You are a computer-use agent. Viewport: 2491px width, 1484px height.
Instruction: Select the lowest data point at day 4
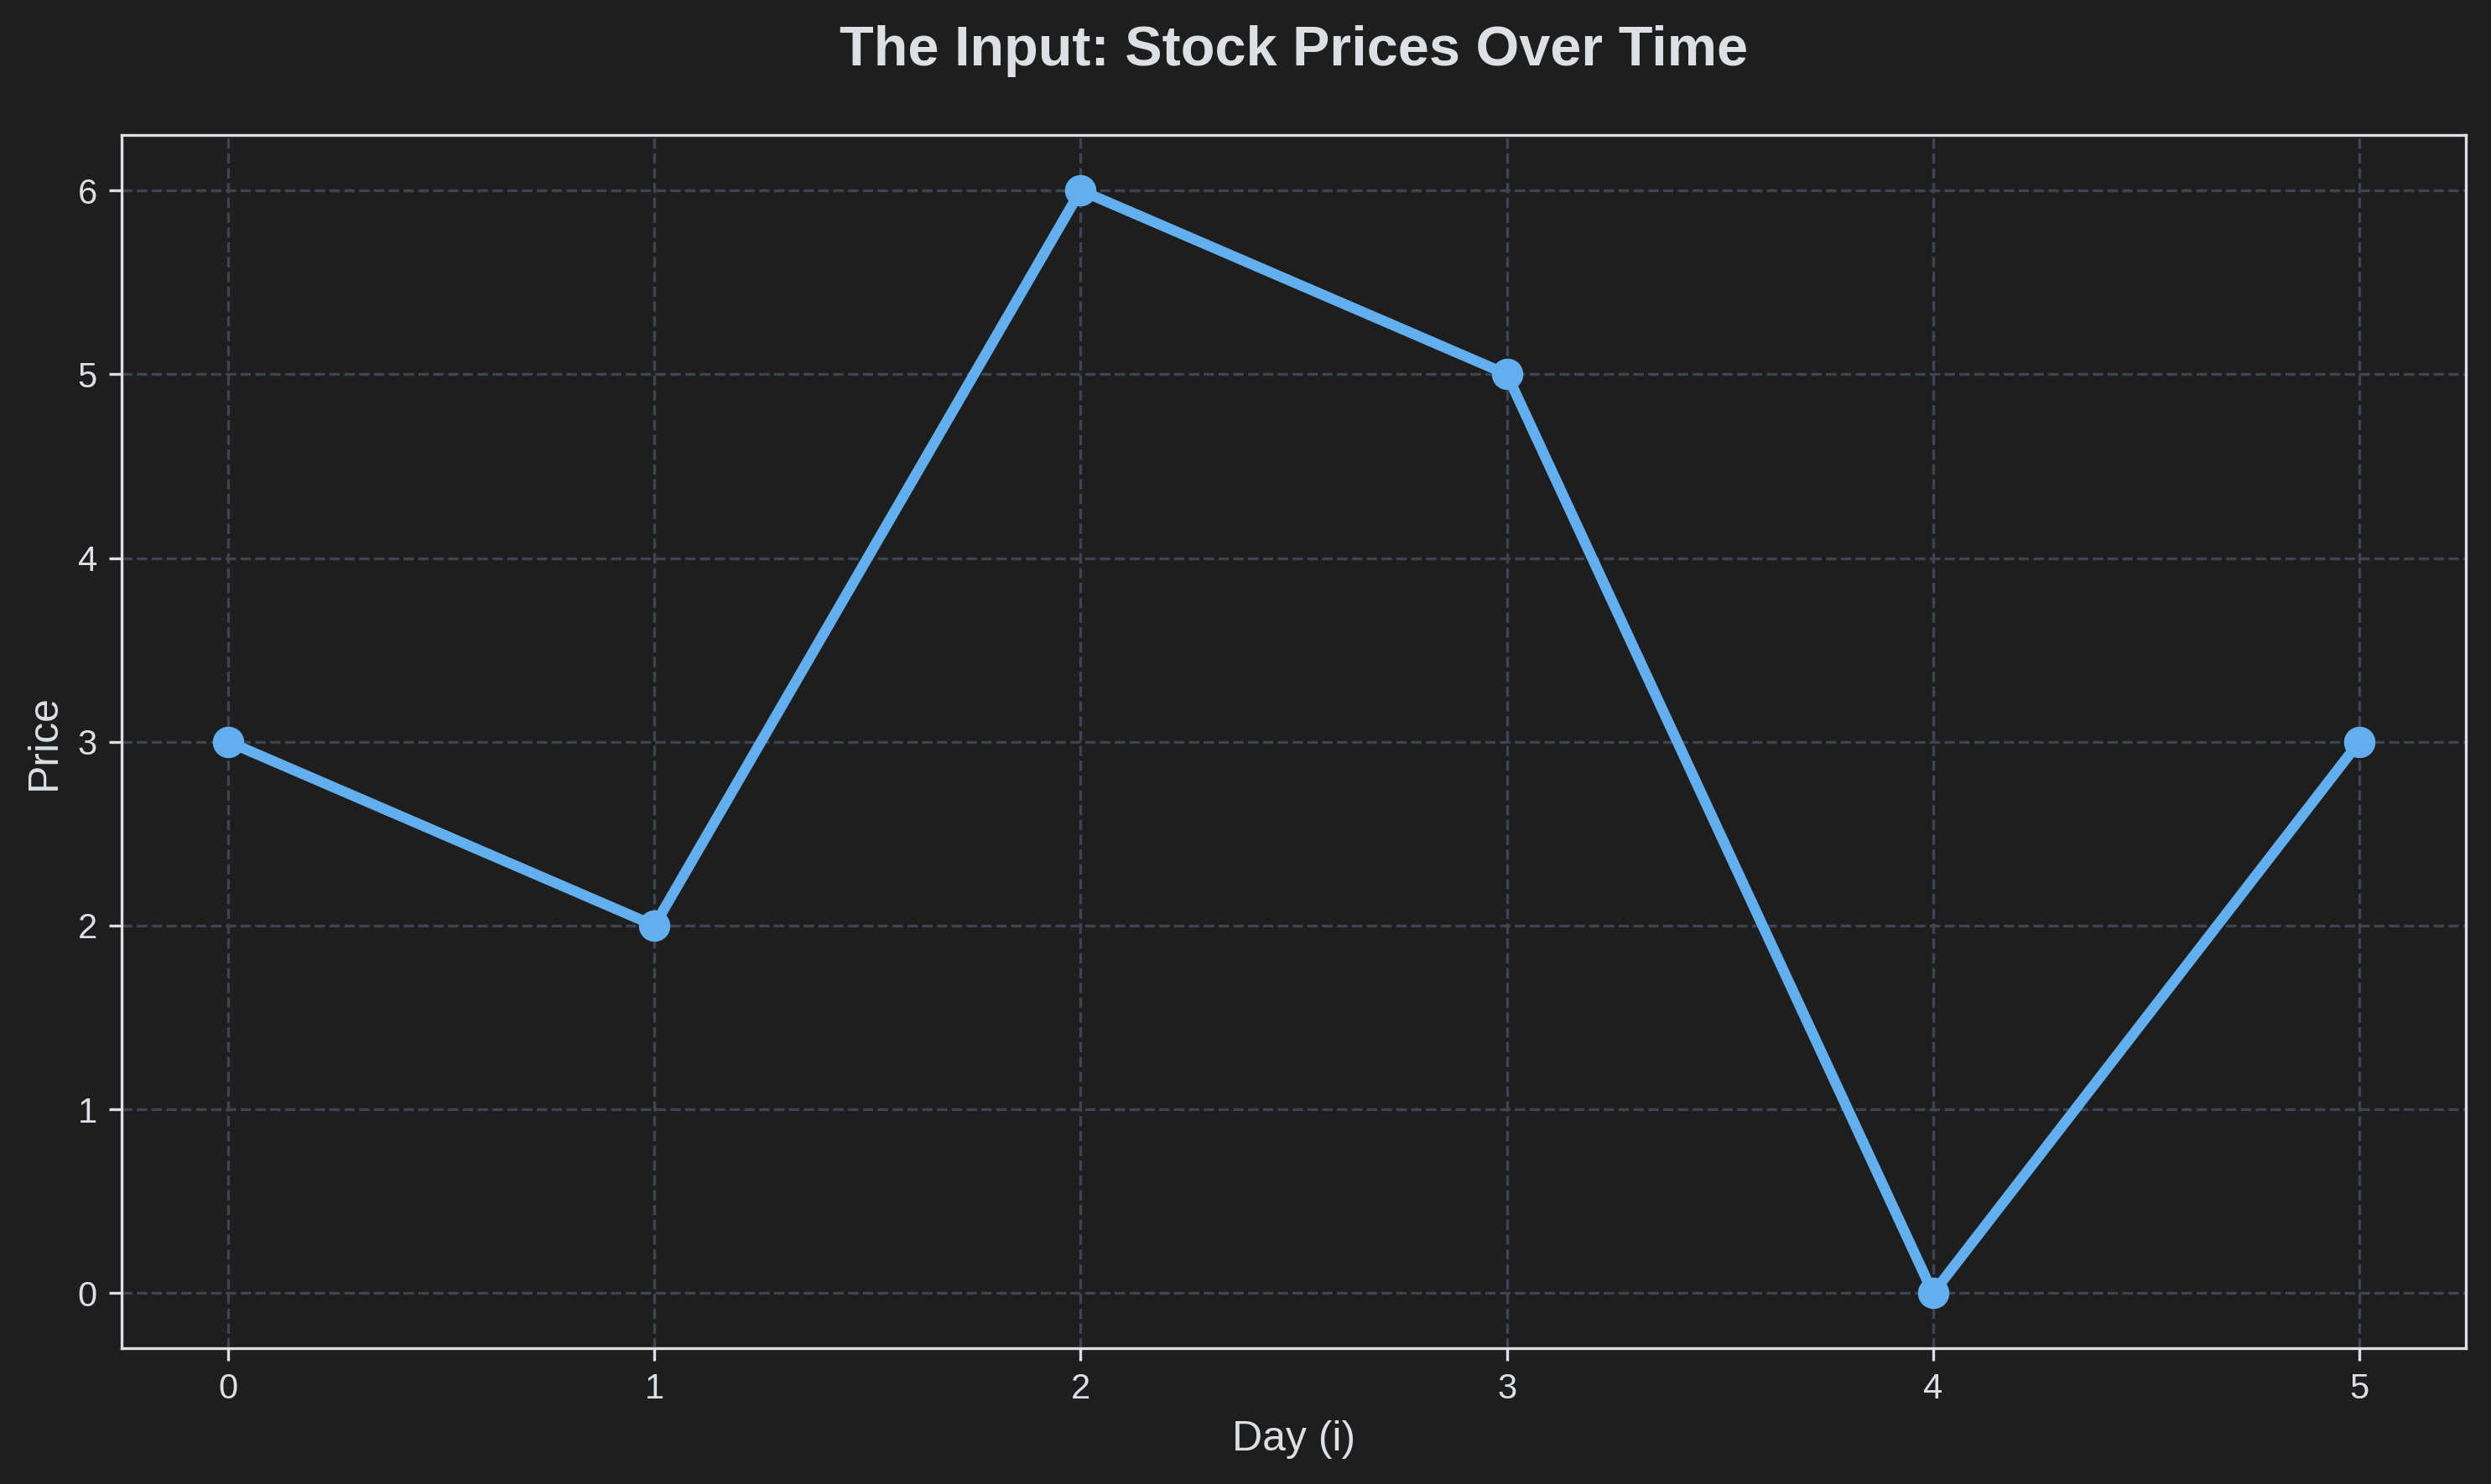(1934, 1293)
